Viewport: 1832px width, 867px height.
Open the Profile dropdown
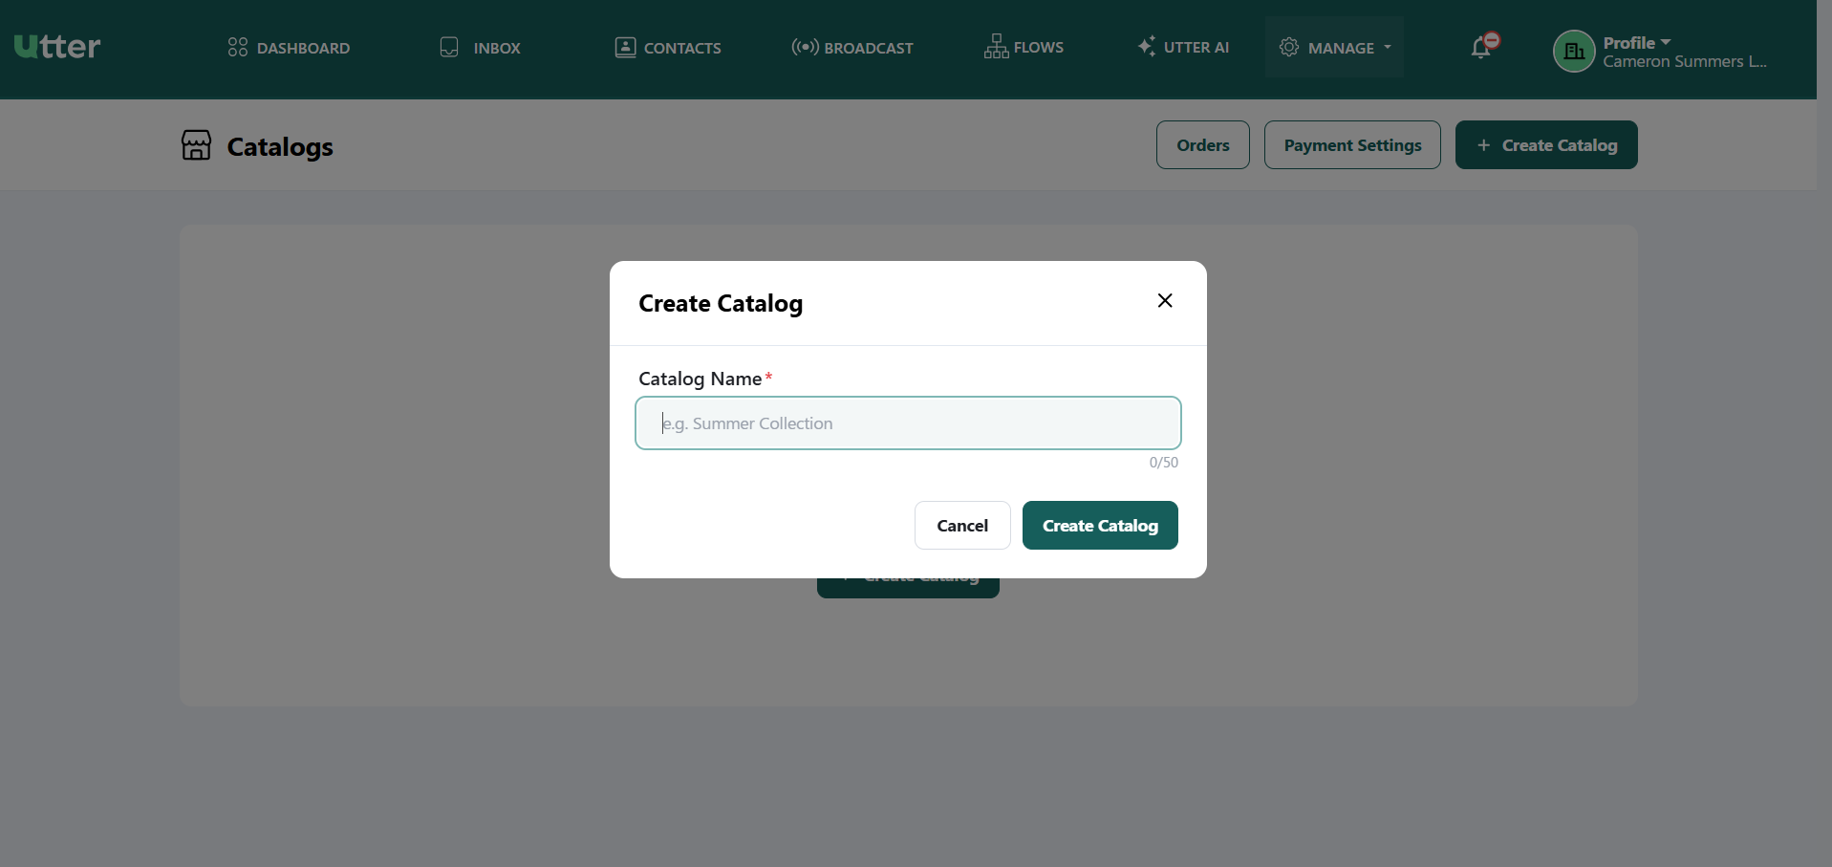tap(1637, 42)
